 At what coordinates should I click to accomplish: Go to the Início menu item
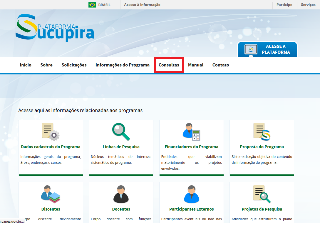pyautogui.click(x=26, y=65)
